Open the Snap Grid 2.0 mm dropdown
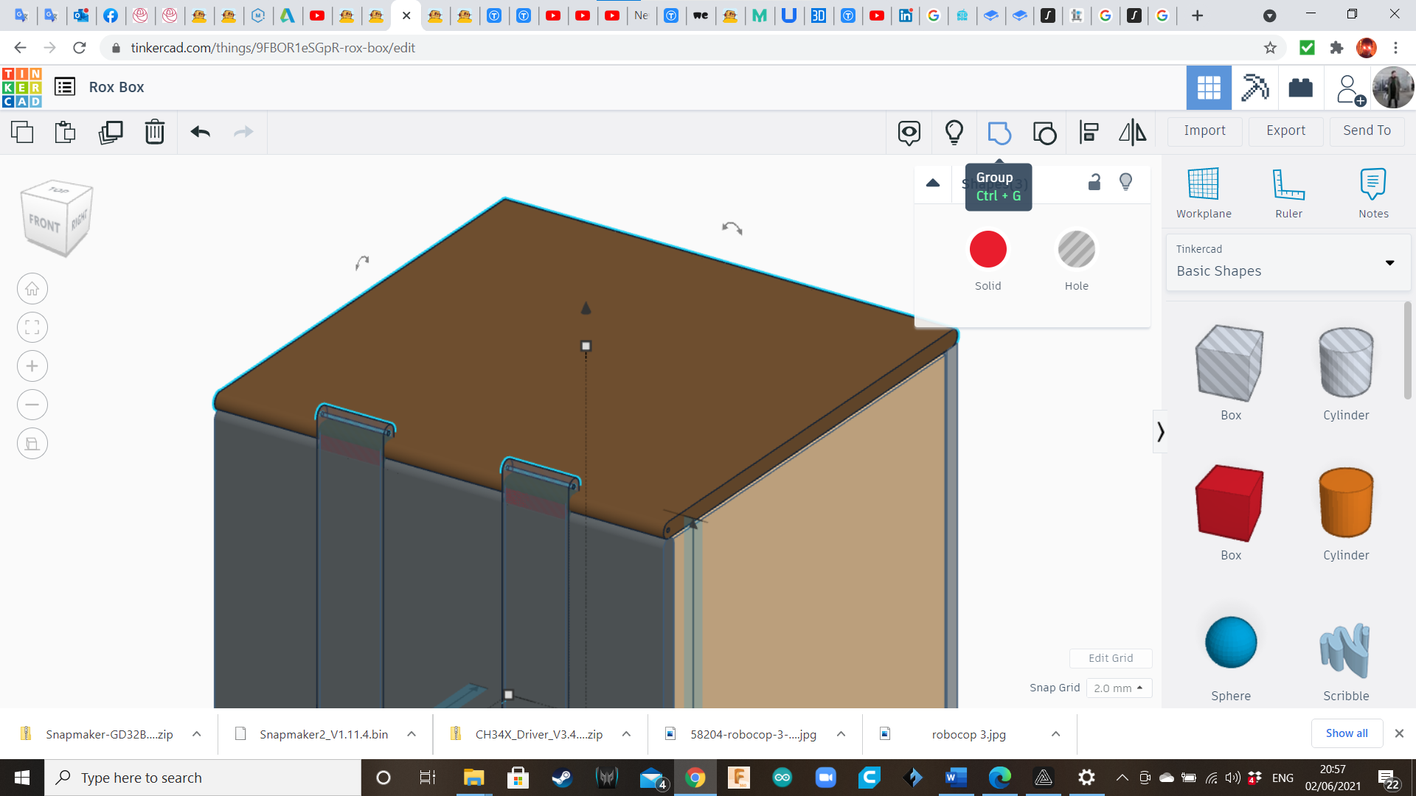Viewport: 1416px width, 796px height. tap(1118, 688)
